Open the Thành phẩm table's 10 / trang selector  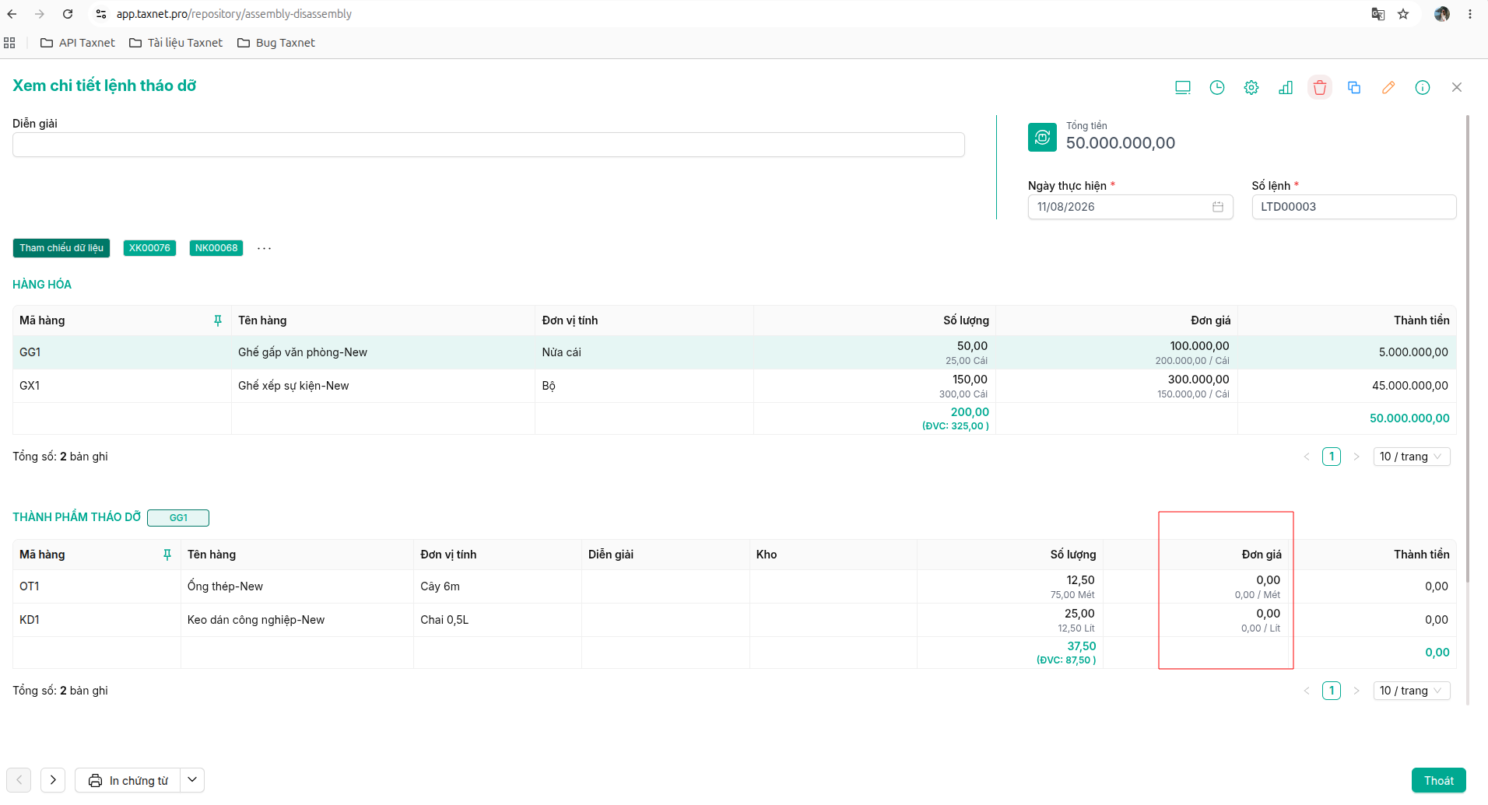1412,691
